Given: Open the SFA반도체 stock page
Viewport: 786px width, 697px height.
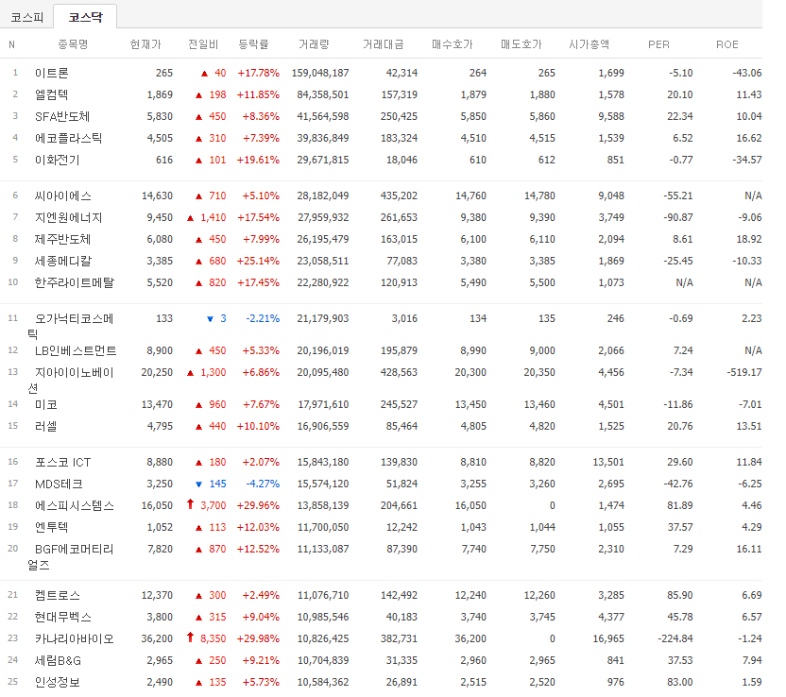Looking at the screenshot, I should [62, 116].
